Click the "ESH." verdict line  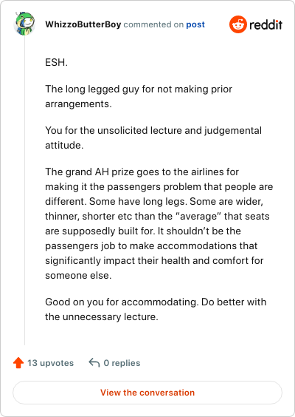[x=57, y=63]
